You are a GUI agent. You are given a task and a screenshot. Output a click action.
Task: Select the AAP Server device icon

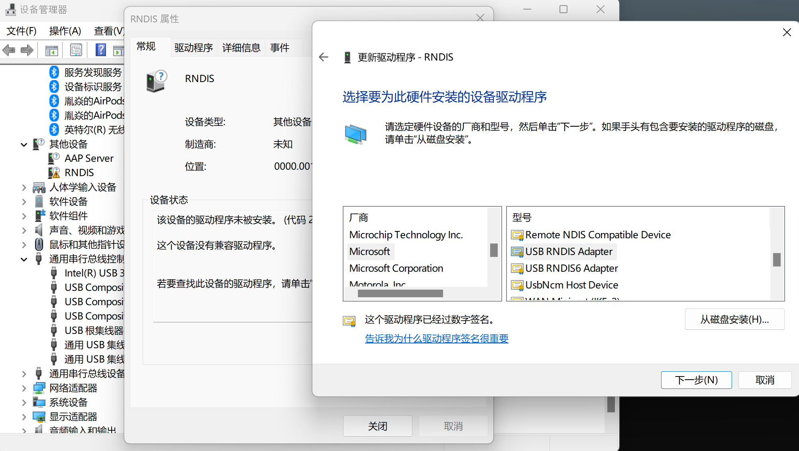click(54, 158)
